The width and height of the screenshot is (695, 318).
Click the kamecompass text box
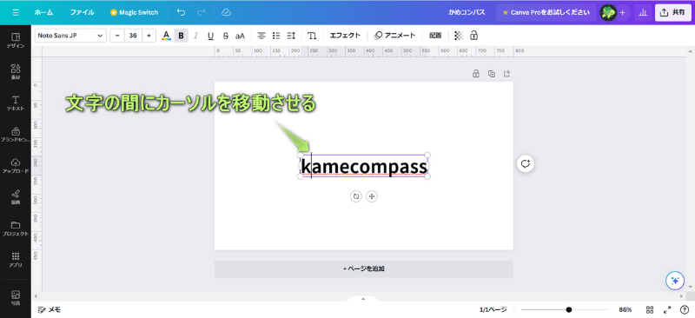364,167
